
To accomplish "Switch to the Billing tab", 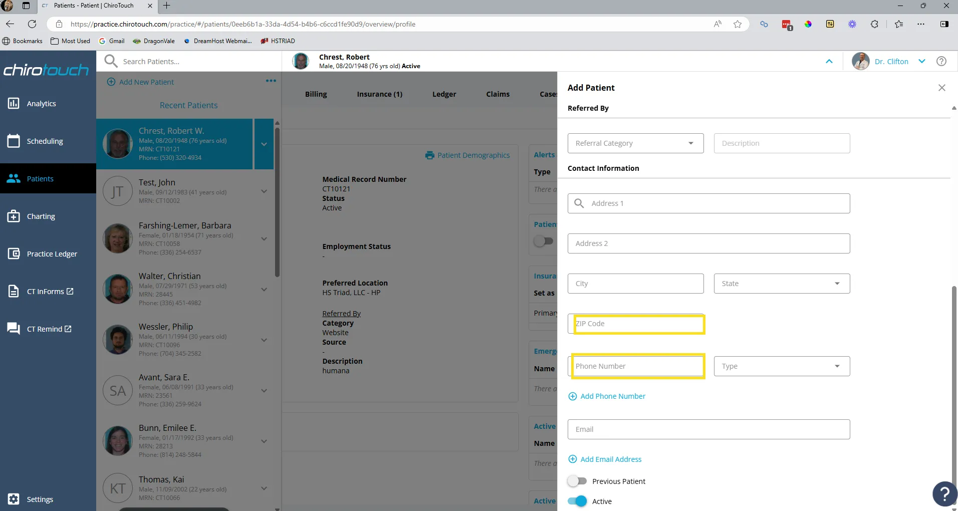I will tap(316, 94).
